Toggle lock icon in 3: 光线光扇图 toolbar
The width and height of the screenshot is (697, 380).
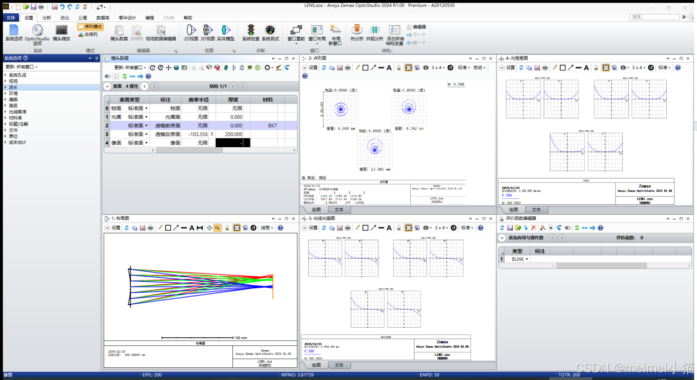(398, 227)
